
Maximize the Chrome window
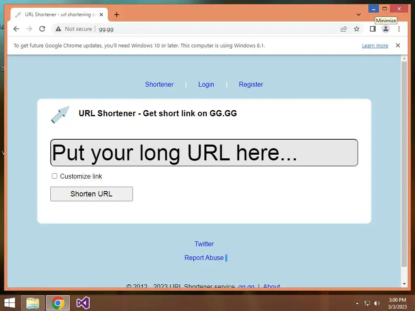point(385,9)
